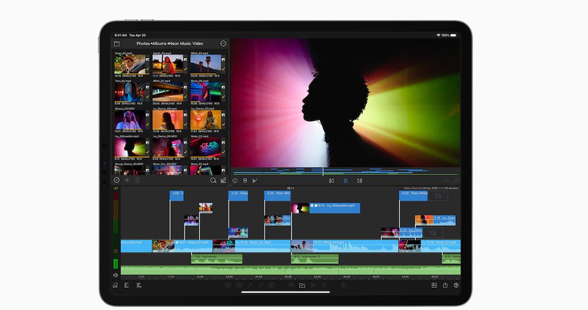Toggle the select-all checkmark in library toolbar
The width and height of the screenshot is (588, 310).
(116, 180)
